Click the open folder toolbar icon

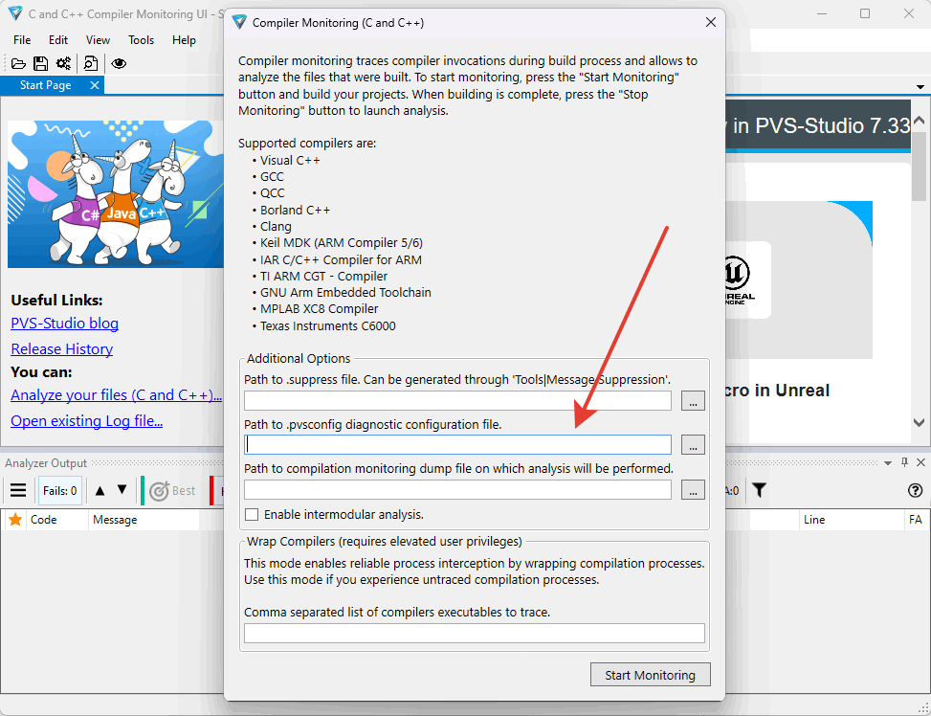pos(18,63)
